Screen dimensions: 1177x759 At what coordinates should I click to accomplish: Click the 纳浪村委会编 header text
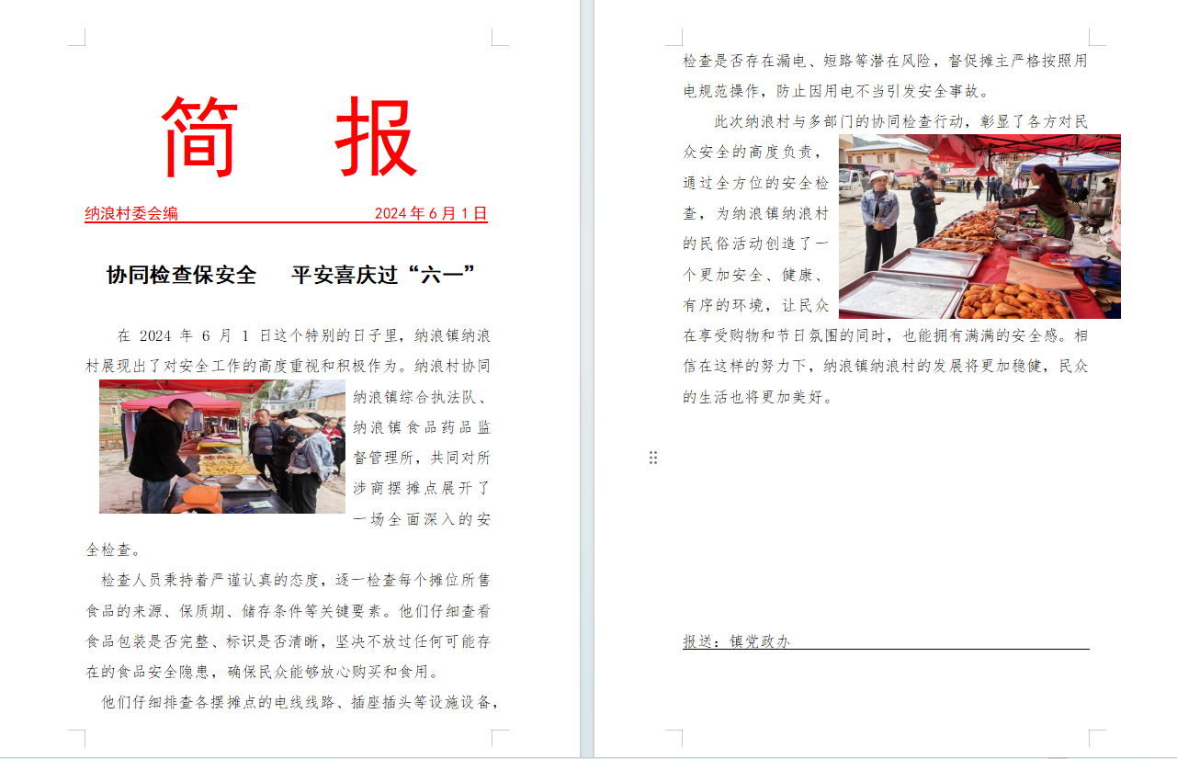pos(131,213)
